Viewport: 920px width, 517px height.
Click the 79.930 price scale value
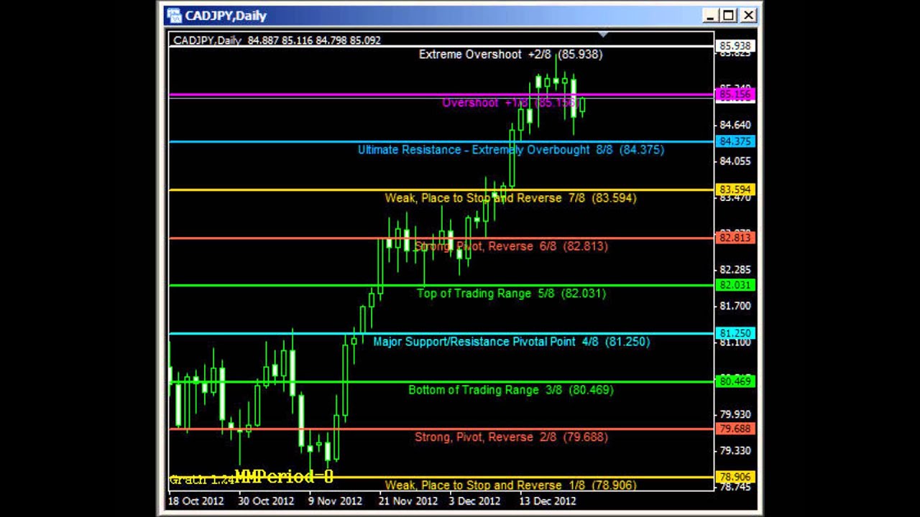coord(735,415)
